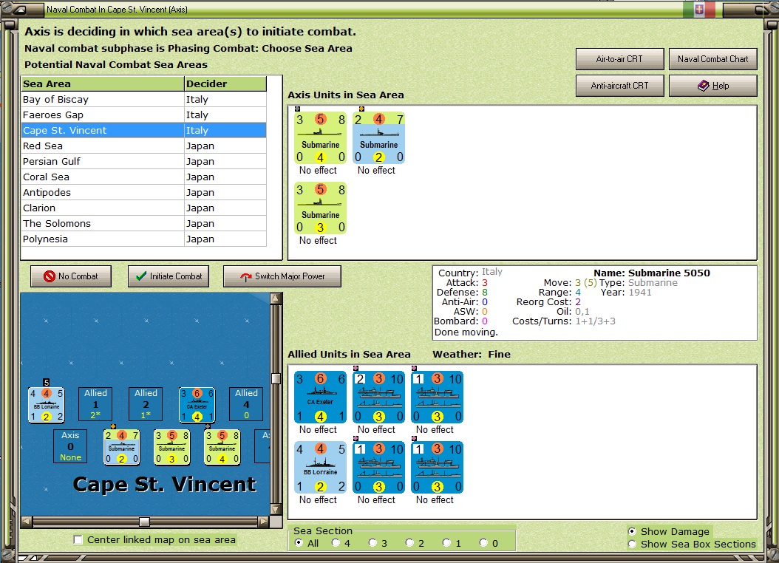
Task: Click map horizontal scrollbar right arrow
Action: [x=264, y=522]
